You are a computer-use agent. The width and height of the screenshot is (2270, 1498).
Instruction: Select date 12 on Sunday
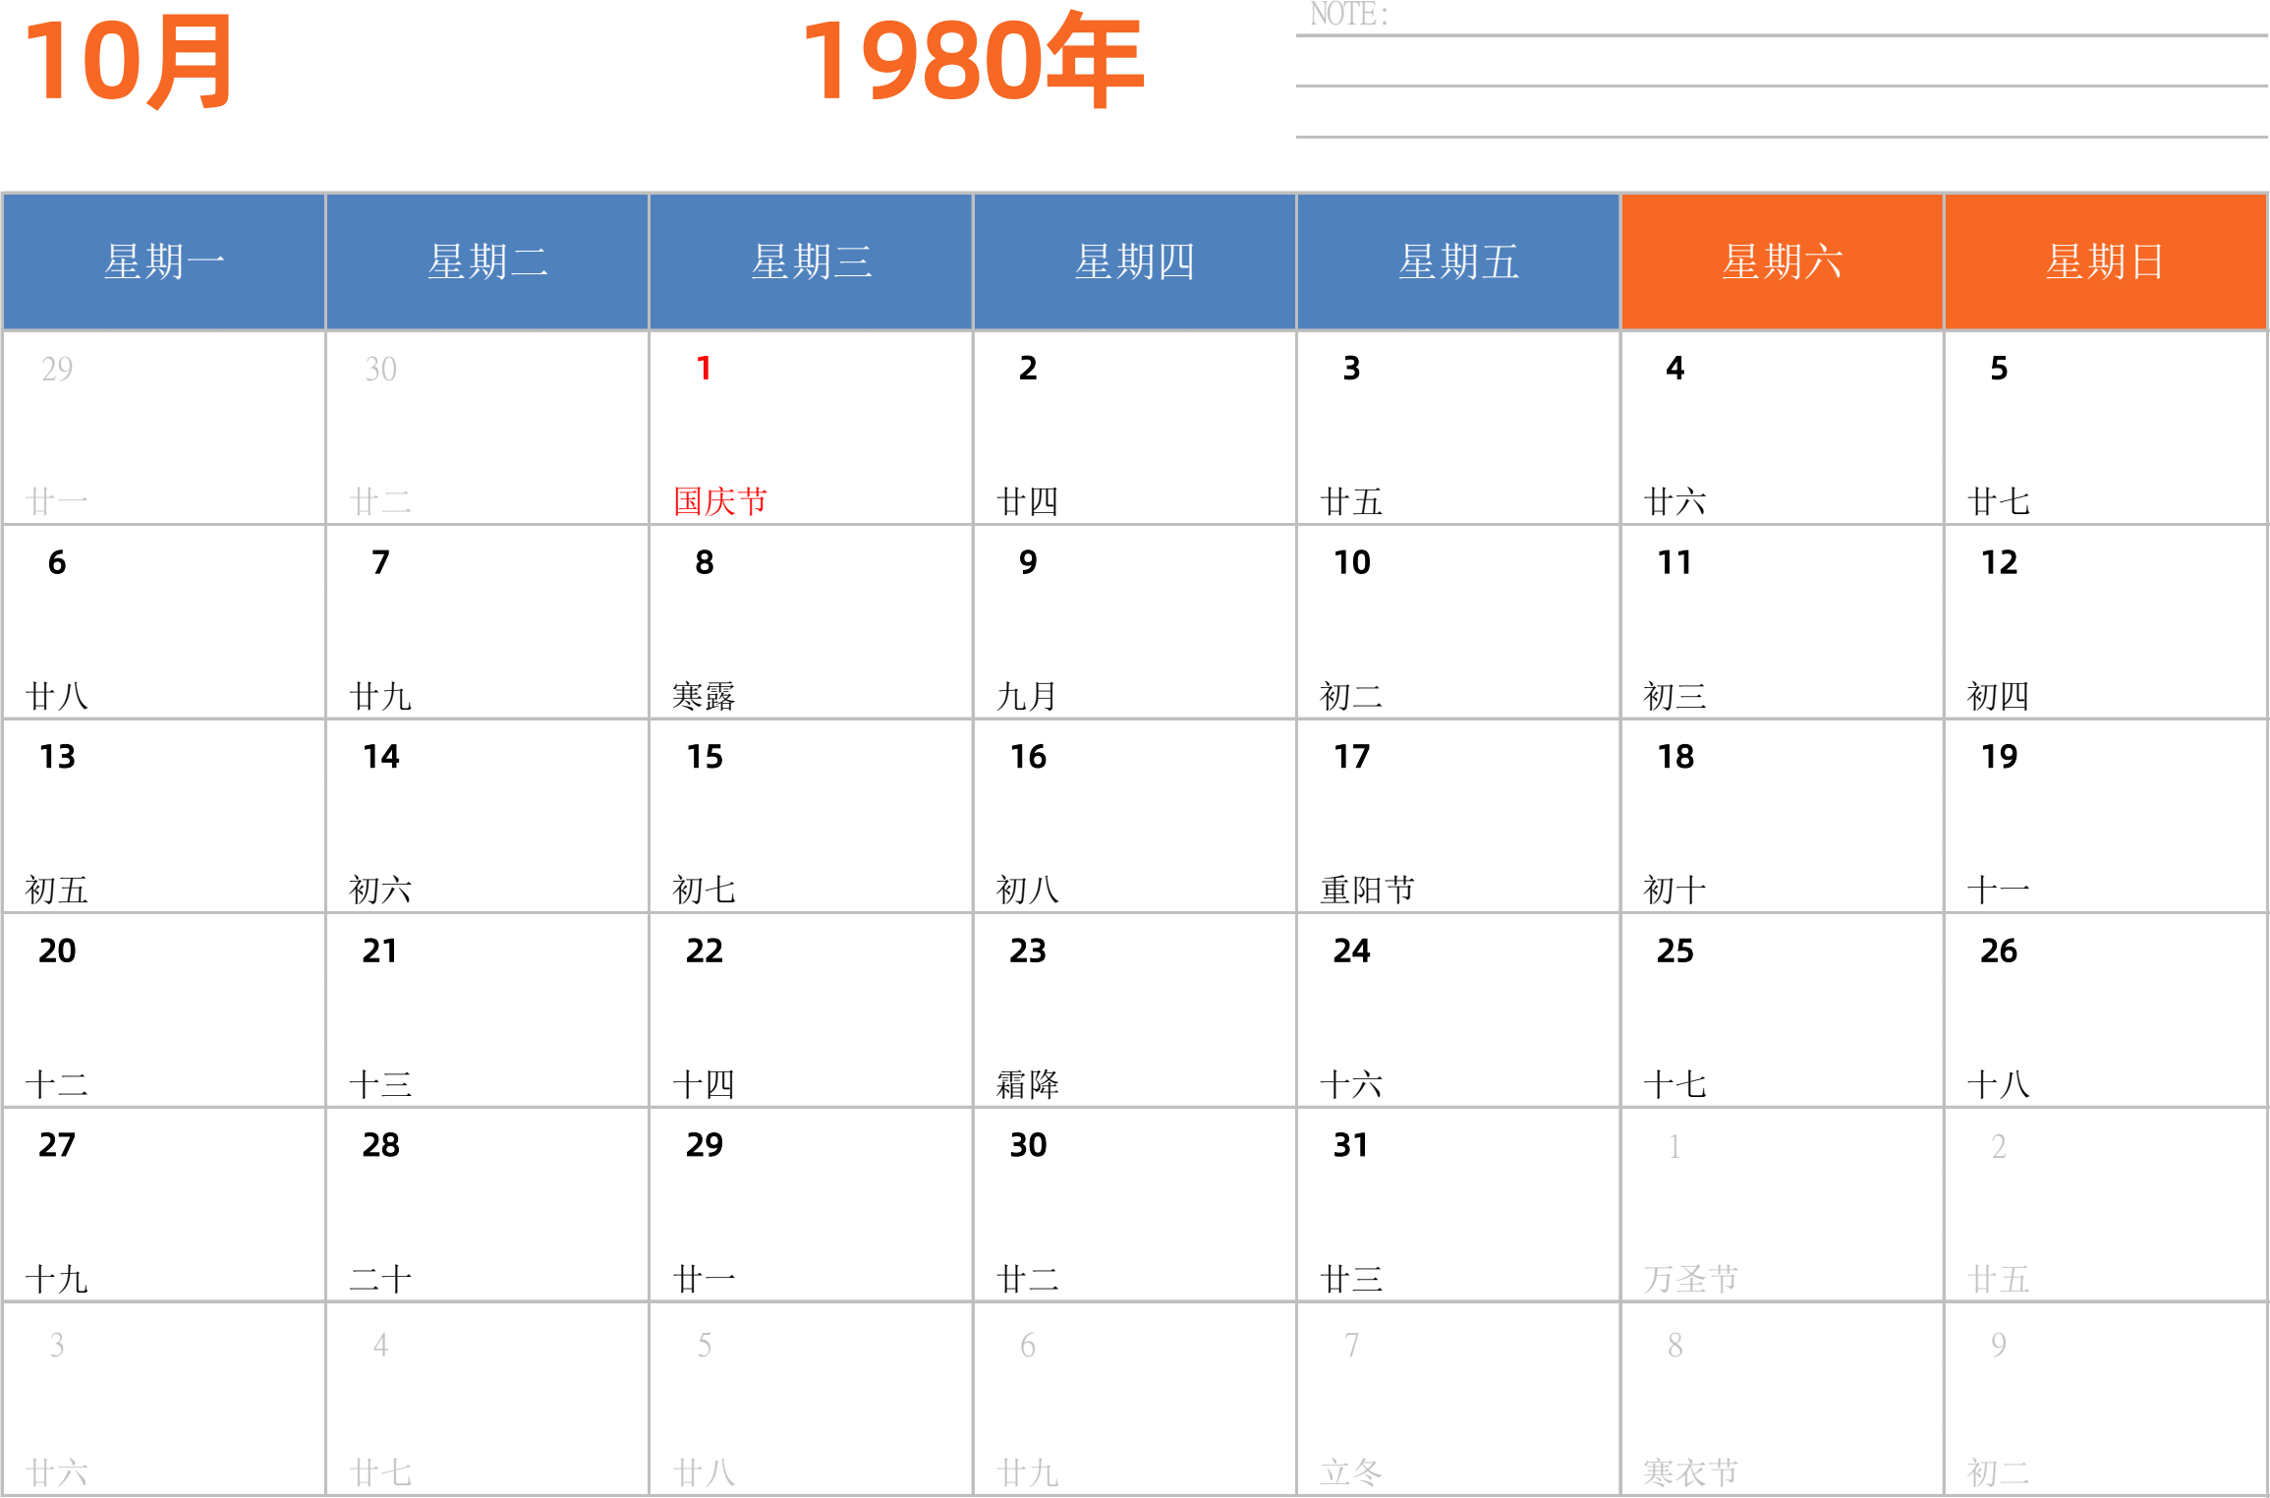pyautogui.click(x=1999, y=562)
